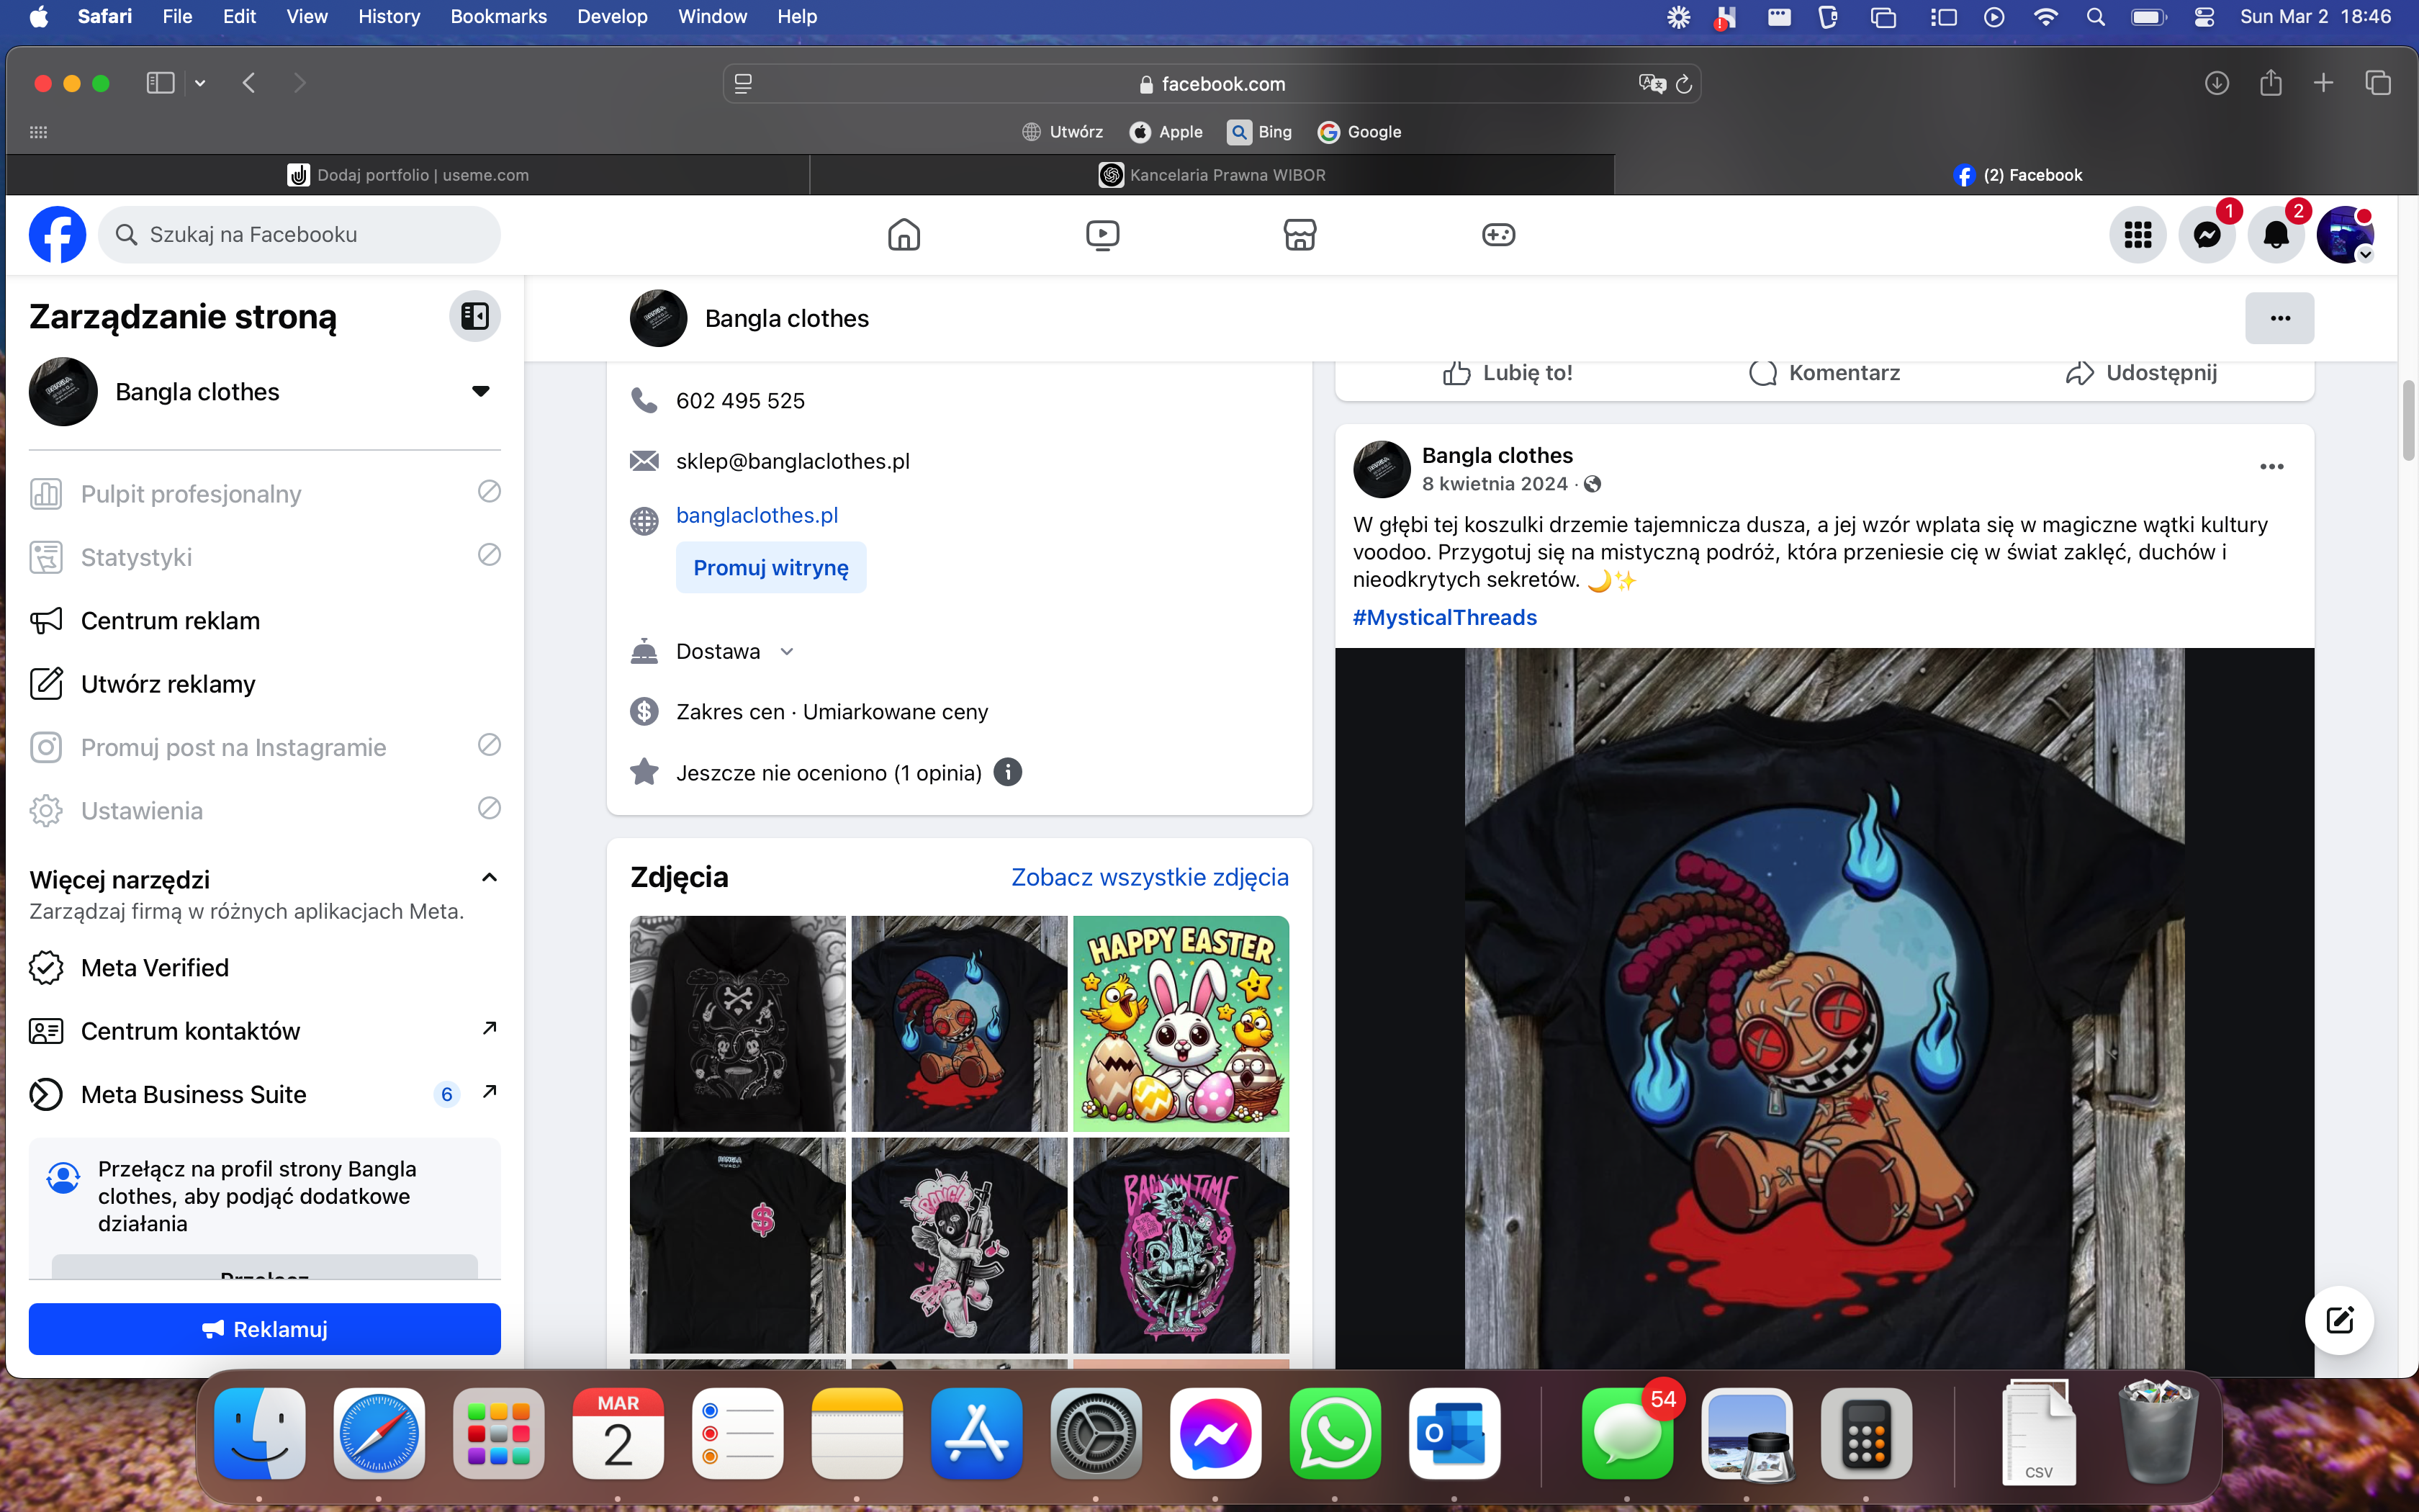Open the Safari File menu
Image resolution: width=2419 pixels, height=1512 pixels.
point(177,17)
